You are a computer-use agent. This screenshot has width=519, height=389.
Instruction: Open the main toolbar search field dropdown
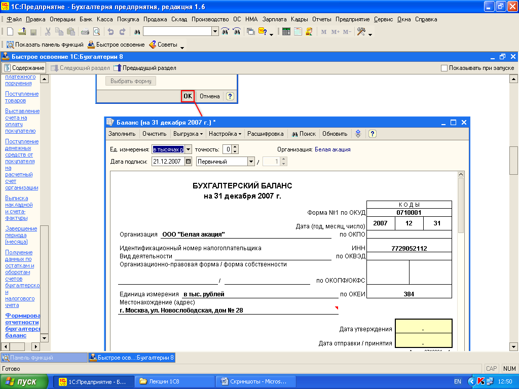click(x=215, y=32)
